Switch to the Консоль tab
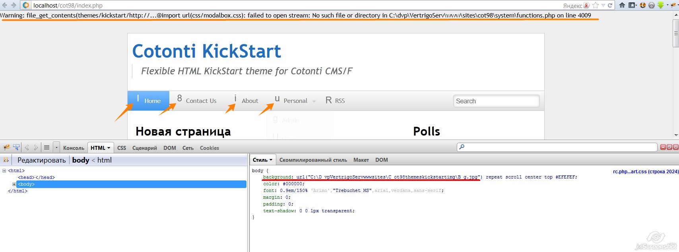 pos(74,148)
